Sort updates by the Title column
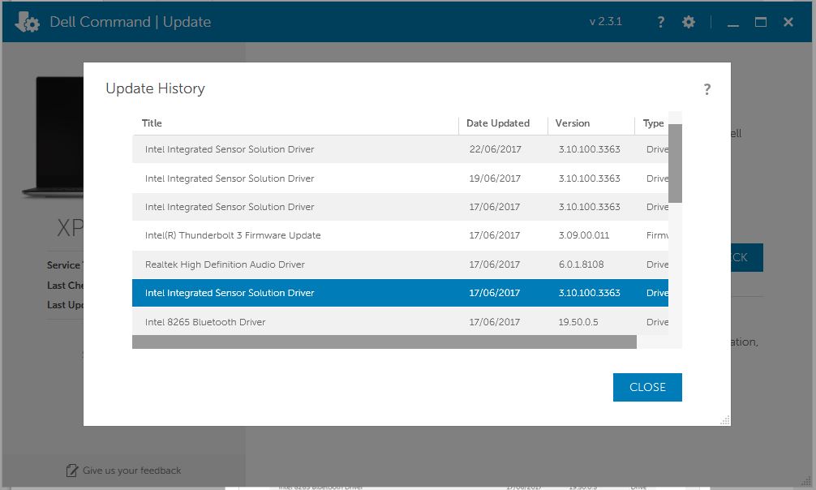816x490 pixels. coord(152,123)
